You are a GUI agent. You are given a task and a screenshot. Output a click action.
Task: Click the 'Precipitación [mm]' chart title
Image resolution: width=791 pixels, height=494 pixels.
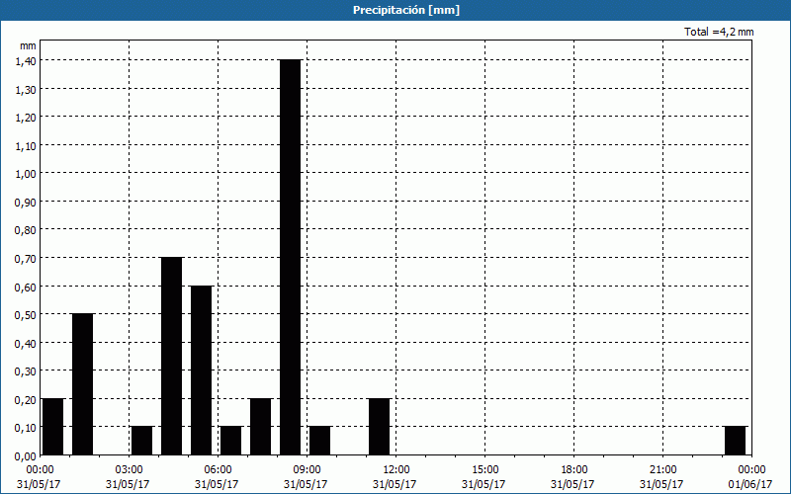(x=406, y=10)
